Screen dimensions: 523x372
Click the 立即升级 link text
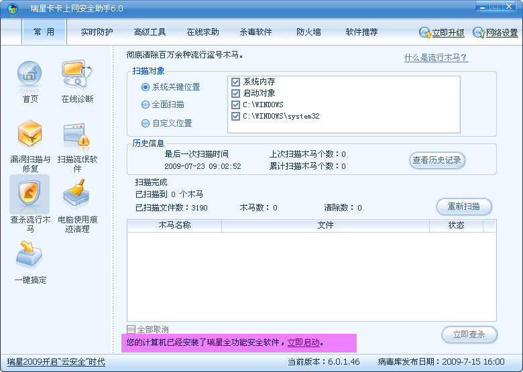449,33
